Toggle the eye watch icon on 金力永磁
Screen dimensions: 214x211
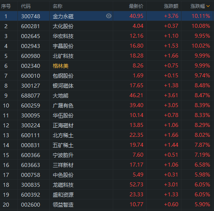point(109,16)
